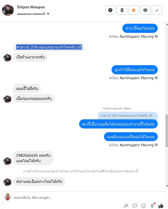Mark conversation done with checkmark button
The image size is (168, 209).
157,10
